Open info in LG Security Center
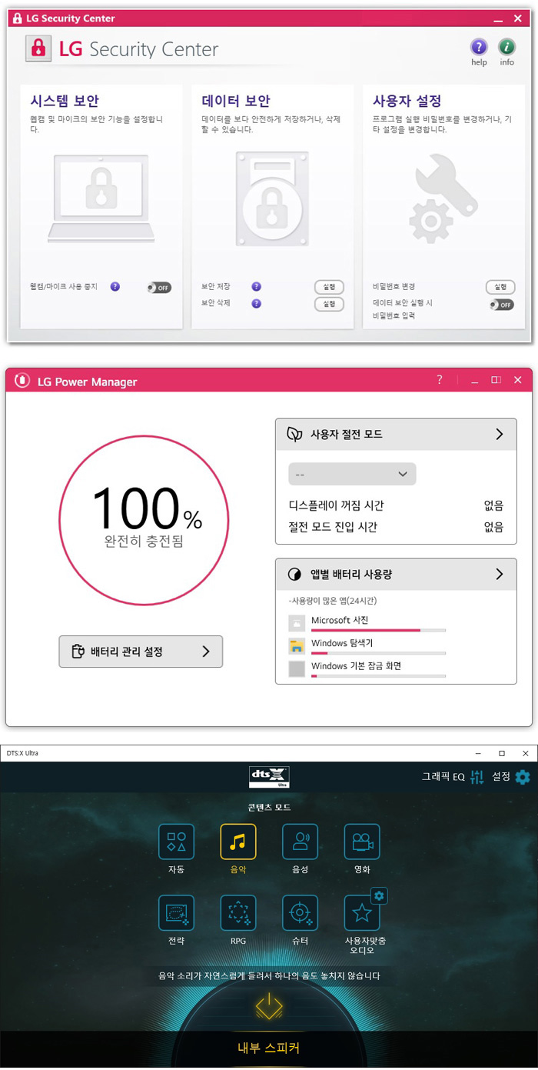Screen dimensions: 538x1070 [506, 46]
